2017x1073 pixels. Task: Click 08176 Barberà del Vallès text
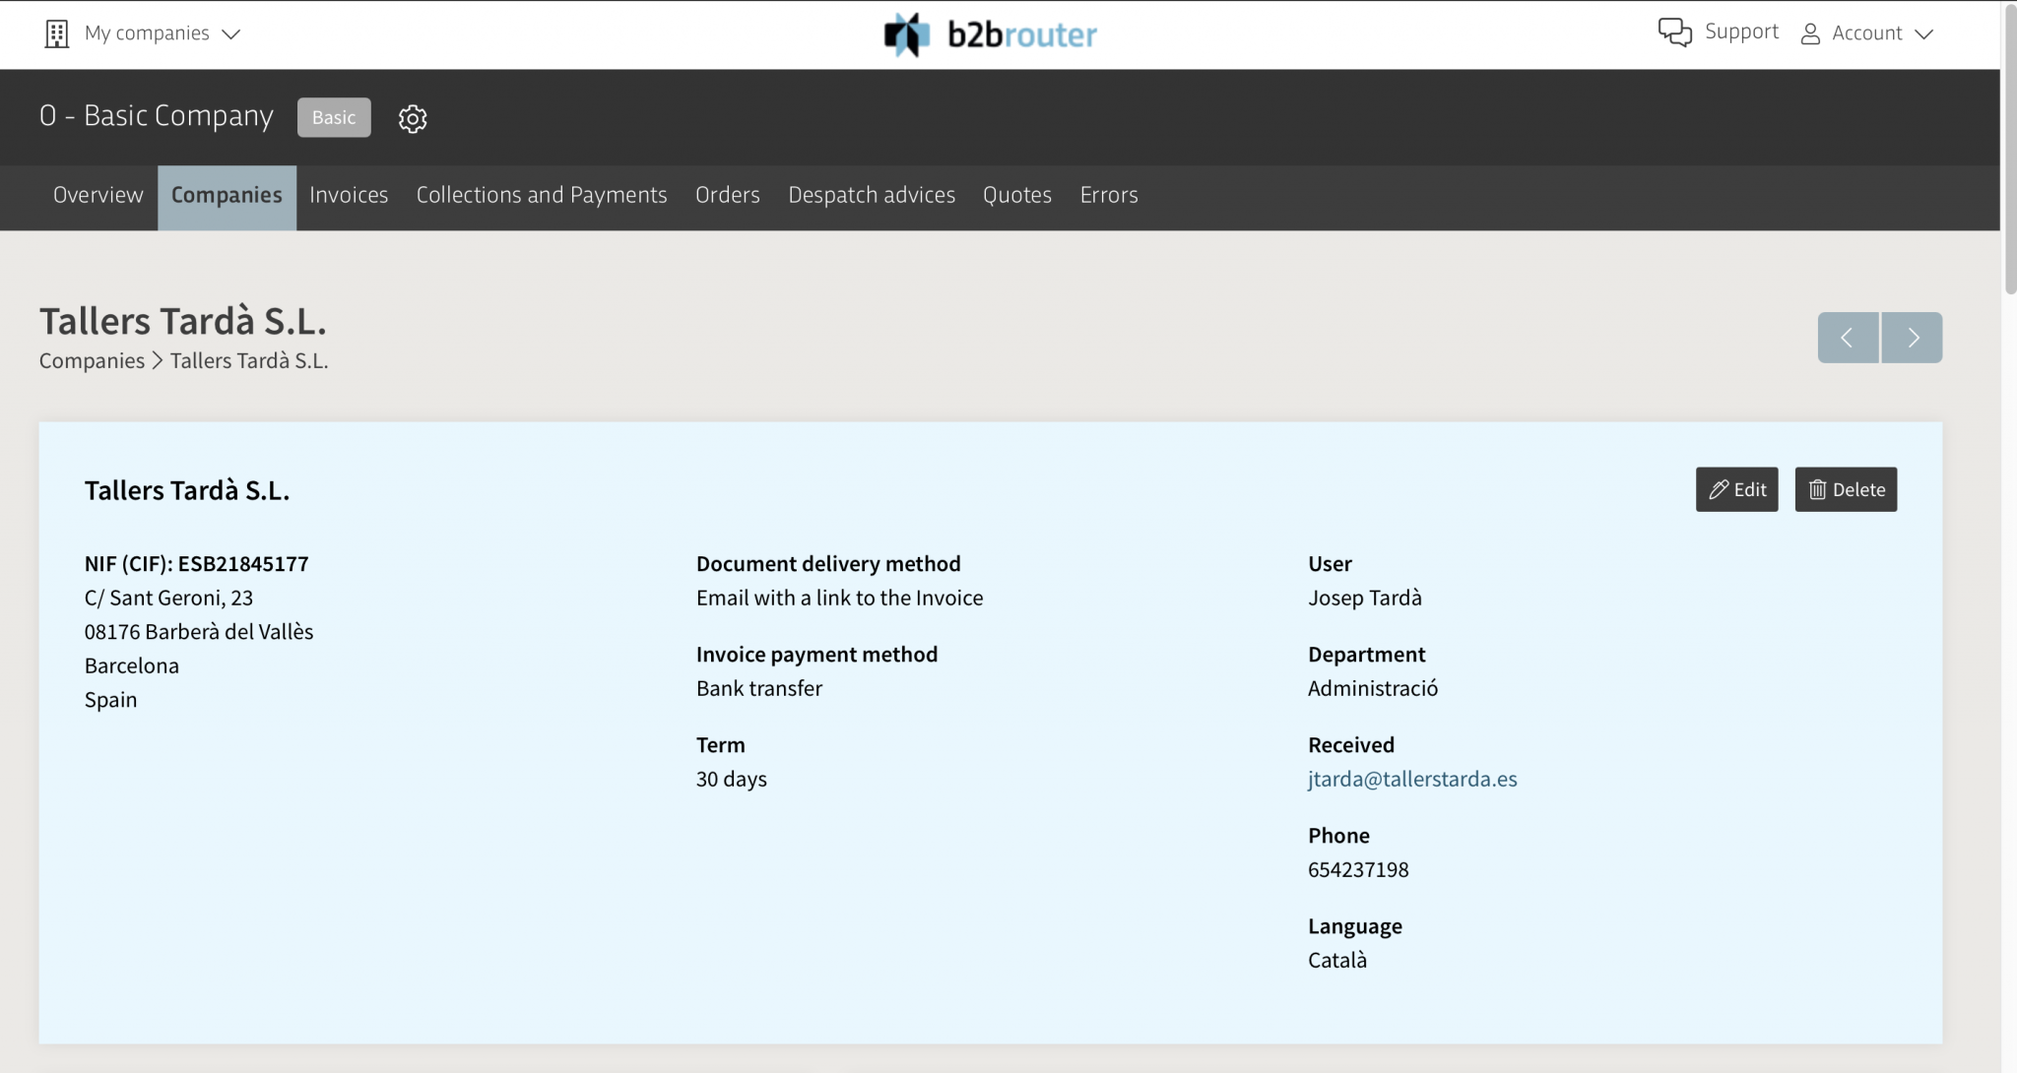point(199,632)
